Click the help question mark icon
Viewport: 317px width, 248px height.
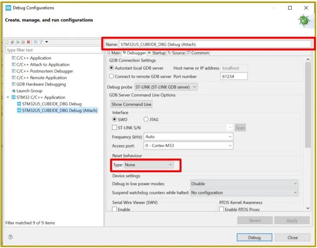click(x=10, y=237)
